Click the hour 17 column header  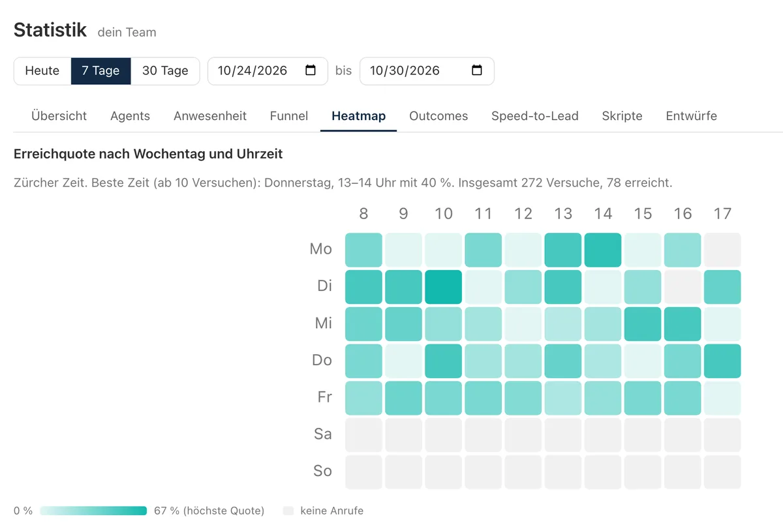pyautogui.click(x=722, y=214)
